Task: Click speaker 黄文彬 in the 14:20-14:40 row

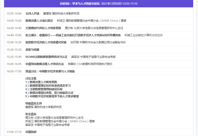Action: point(69,28)
